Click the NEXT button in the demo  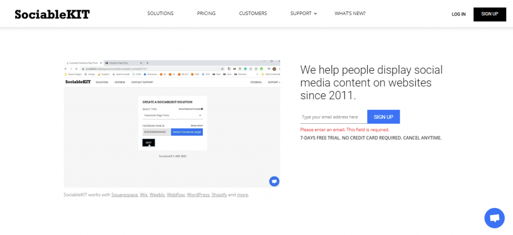[148, 143]
